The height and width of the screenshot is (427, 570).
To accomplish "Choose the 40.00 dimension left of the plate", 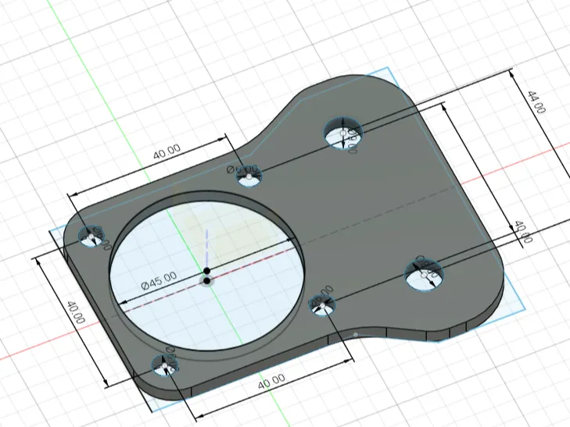I will pos(76,312).
